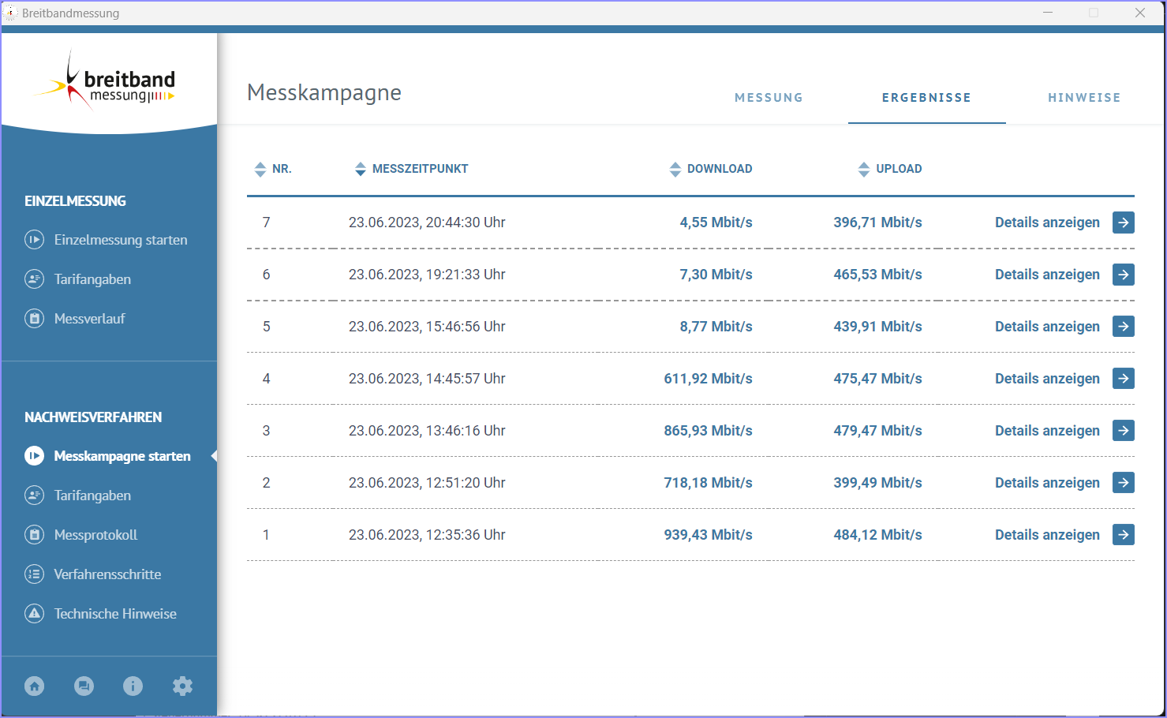Screen dimensions: 1167x718
Task: Open Messverlauf in the sidebar
Action: (x=90, y=319)
